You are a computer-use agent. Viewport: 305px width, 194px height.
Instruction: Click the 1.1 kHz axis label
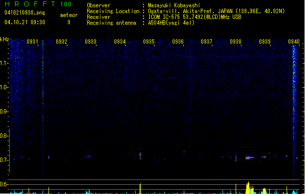tap(4, 63)
